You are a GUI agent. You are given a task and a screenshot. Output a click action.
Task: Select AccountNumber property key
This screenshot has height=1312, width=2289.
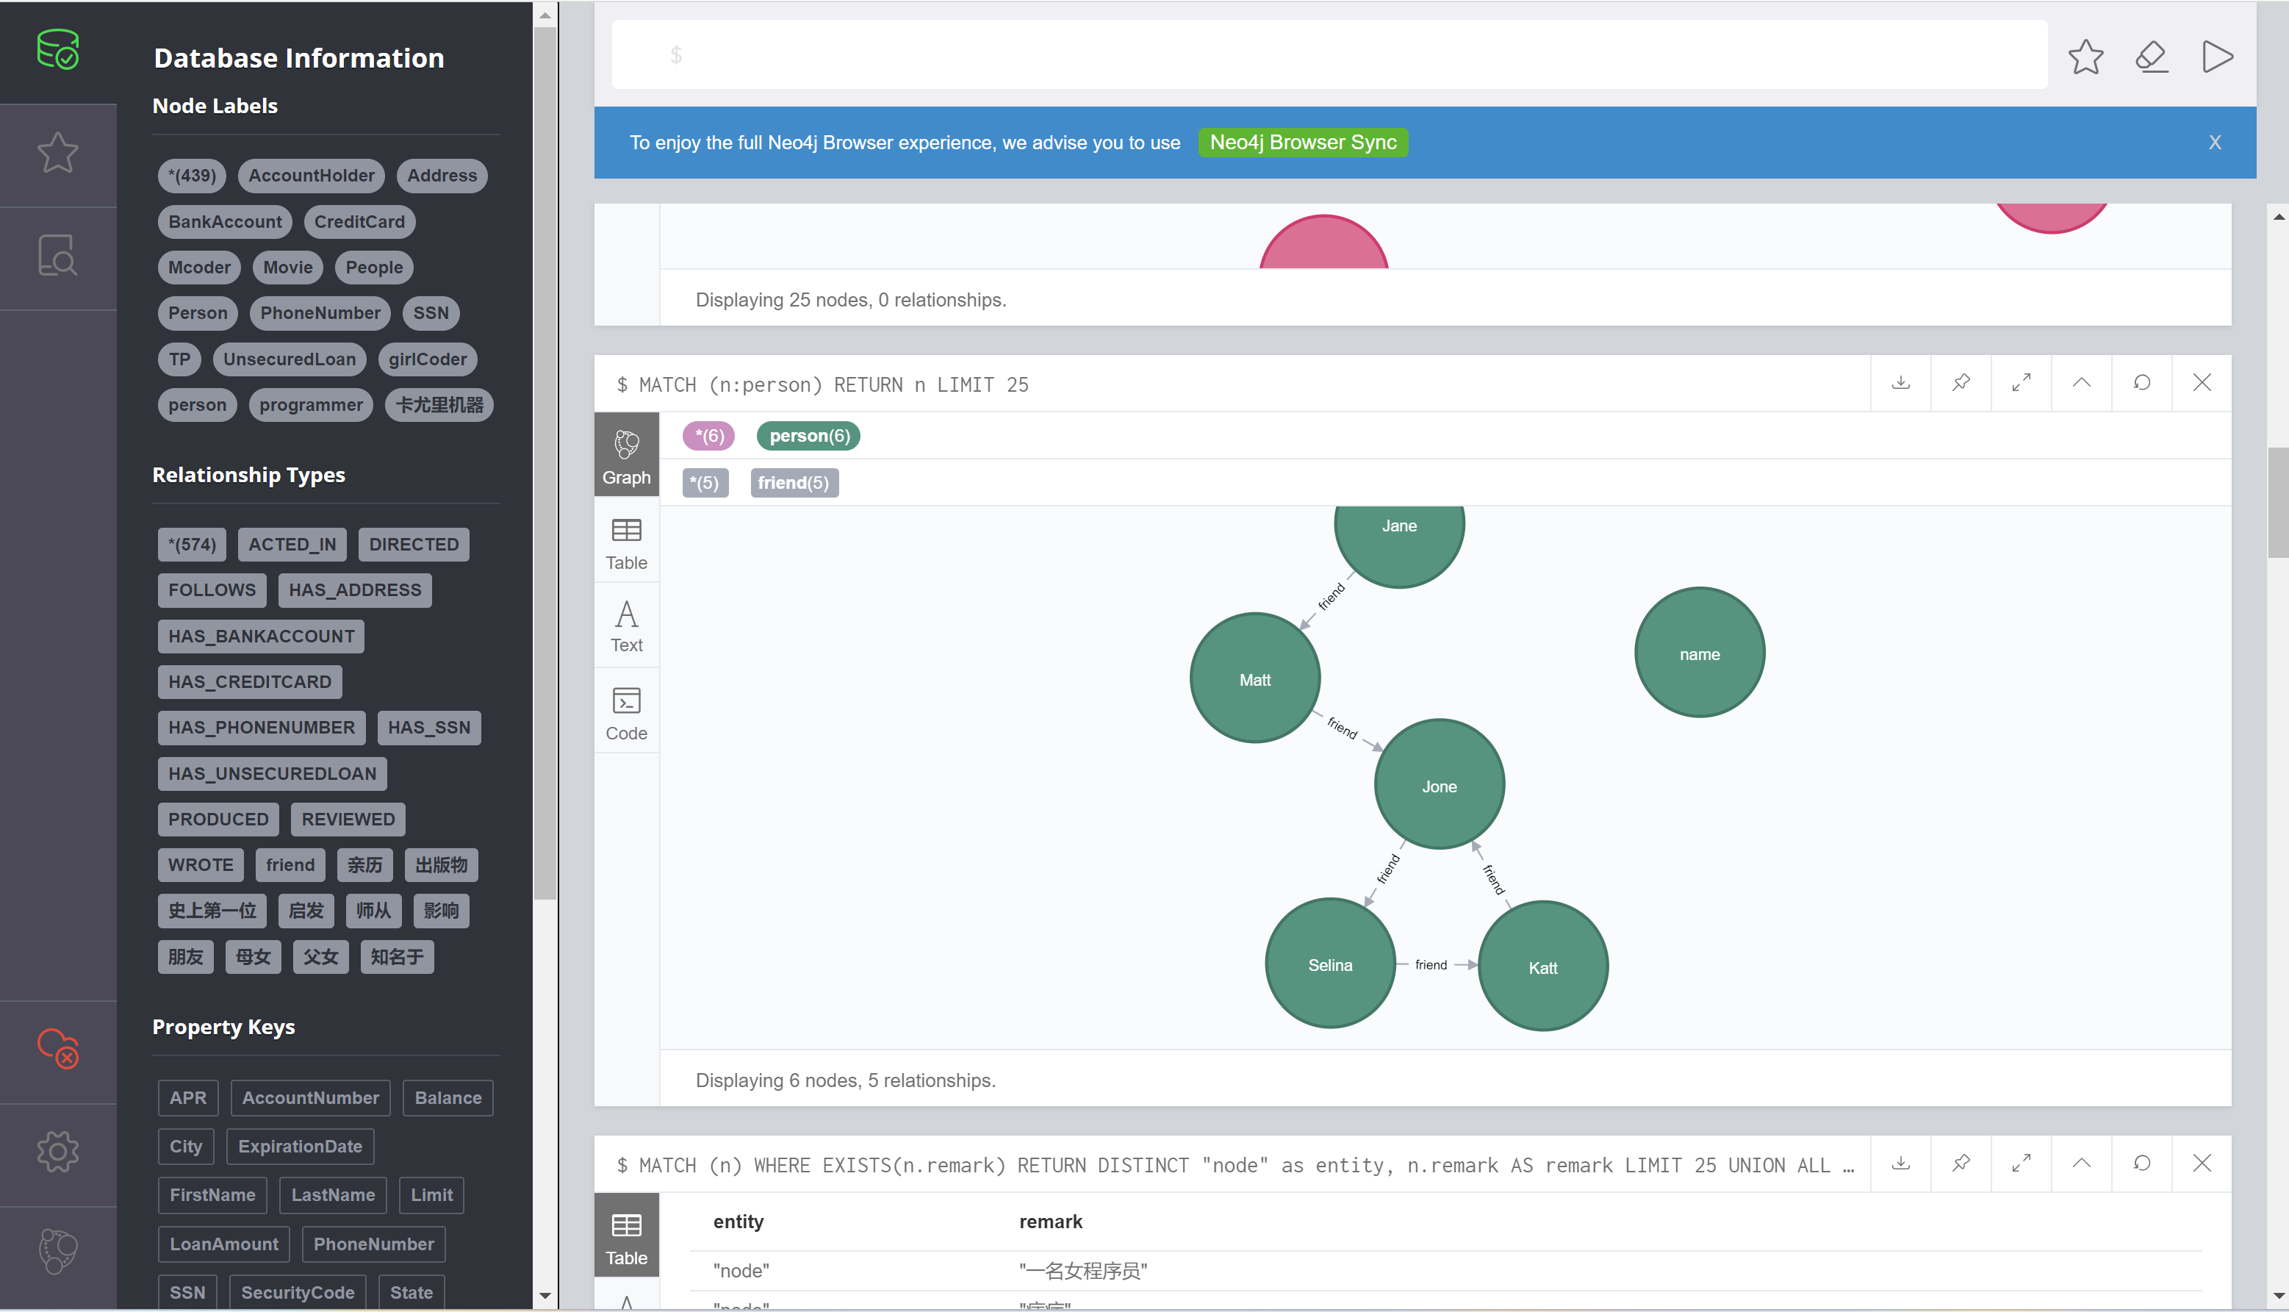(x=311, y=1097)
